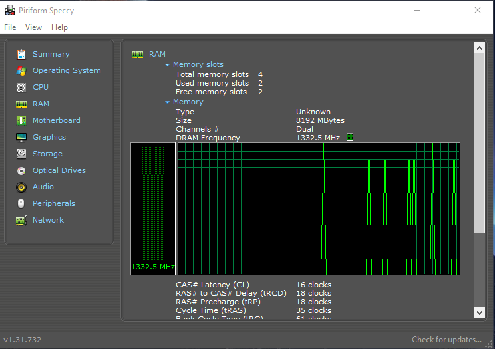
Task: Open the Audio section
Action: pos(43,187)
